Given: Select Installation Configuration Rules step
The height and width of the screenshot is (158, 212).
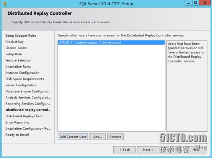Looking at the screenshot, I should tap(28, 129).
